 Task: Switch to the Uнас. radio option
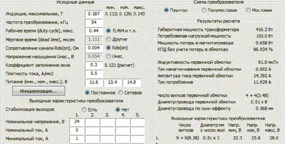point(109,57)
